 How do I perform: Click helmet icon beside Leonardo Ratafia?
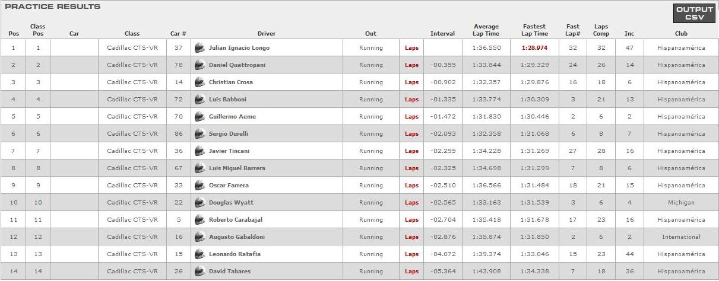click(x=199, y=254)
